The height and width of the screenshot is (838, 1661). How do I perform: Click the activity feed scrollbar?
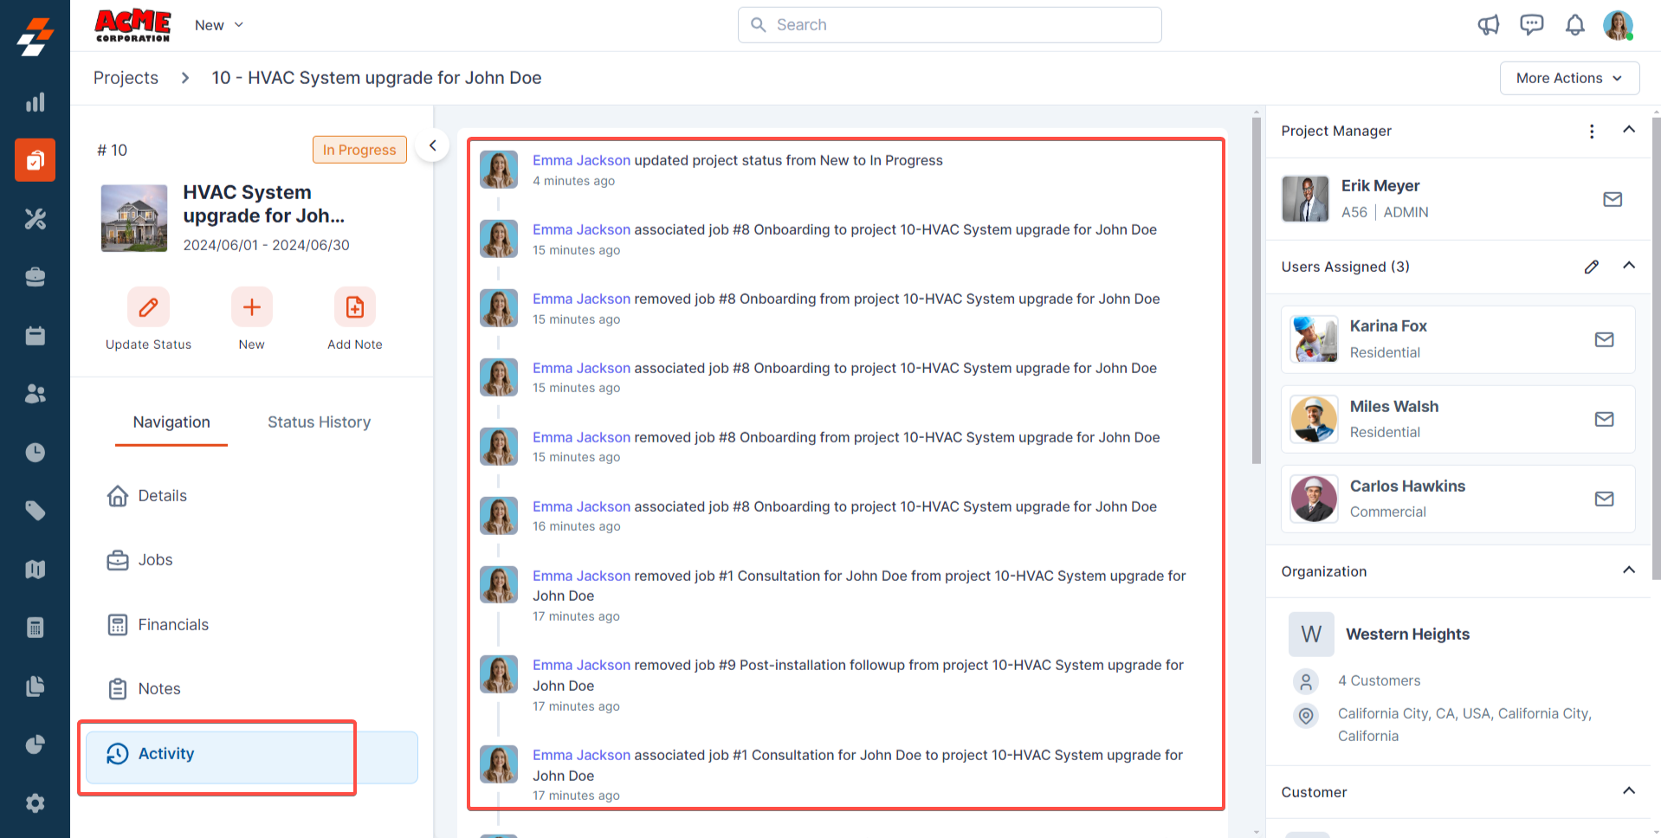(1257, 290)
